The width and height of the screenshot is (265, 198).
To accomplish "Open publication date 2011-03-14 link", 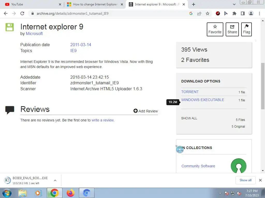I will [x=81, y=45].
